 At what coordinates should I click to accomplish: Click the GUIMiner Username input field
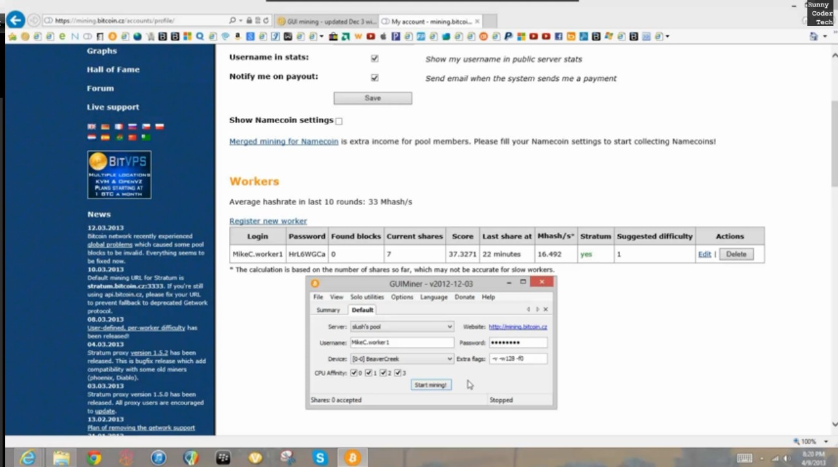pyautogui.click(x=402, y=343)
